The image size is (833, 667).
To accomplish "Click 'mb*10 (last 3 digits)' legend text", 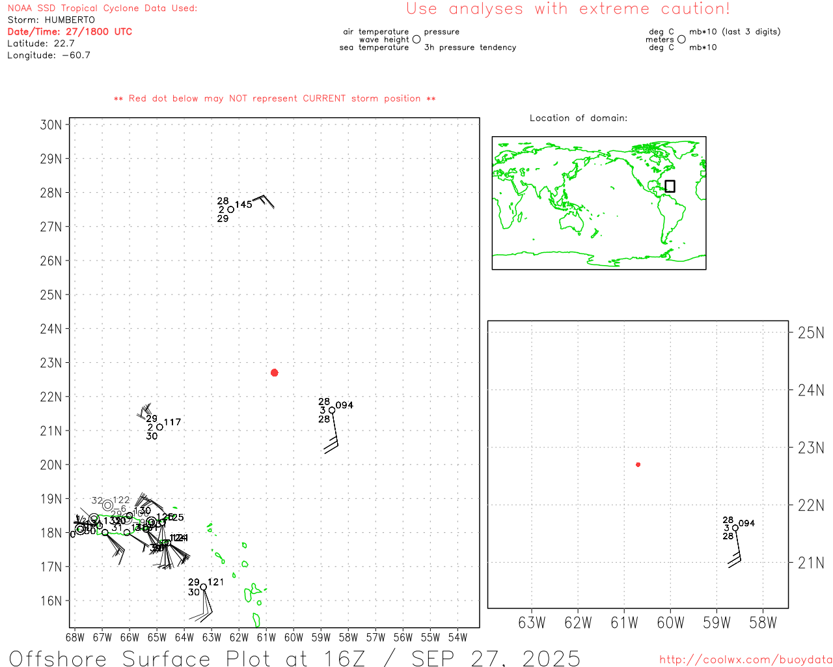I will [x=735, y=32].
